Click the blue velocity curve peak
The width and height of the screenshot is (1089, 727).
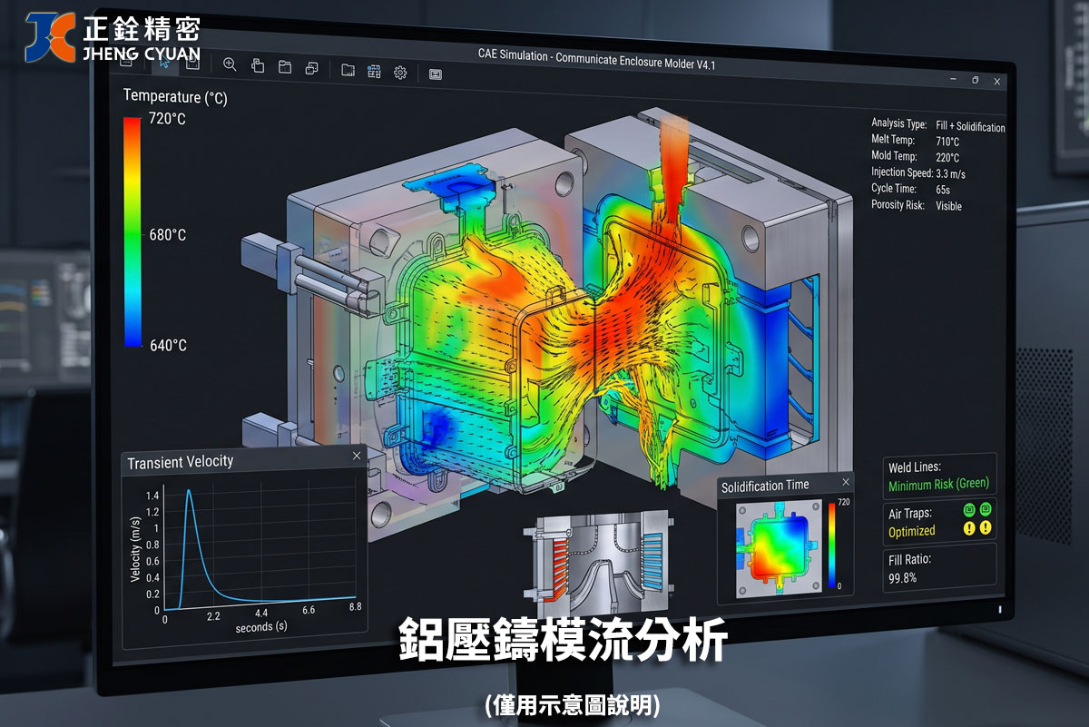point(189,491)
